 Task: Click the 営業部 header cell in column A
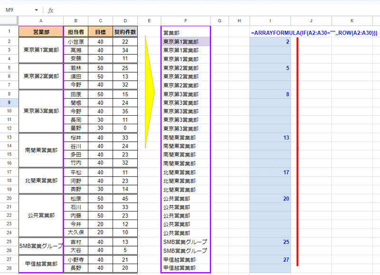pyautogui.click(x=41, y=32)
